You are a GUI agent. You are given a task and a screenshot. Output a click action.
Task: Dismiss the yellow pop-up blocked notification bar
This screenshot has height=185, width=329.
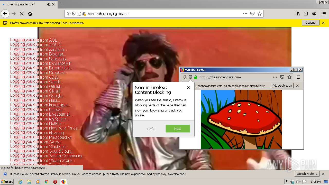point(323,23)
